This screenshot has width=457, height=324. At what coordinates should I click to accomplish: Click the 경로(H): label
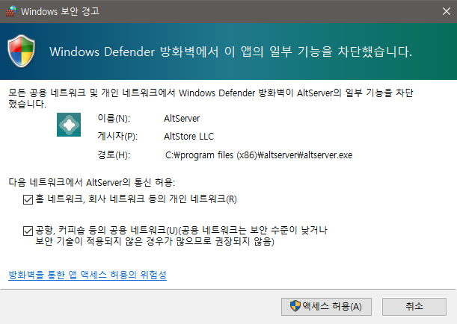[114, 155]
